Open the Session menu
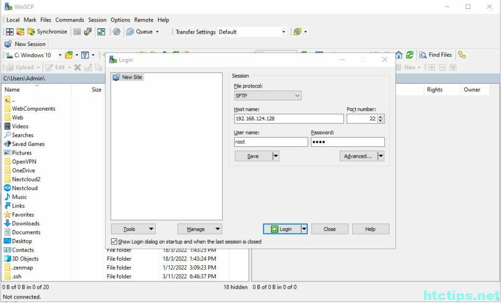Viewport: 501px width, 303px height. click(97, 20)
